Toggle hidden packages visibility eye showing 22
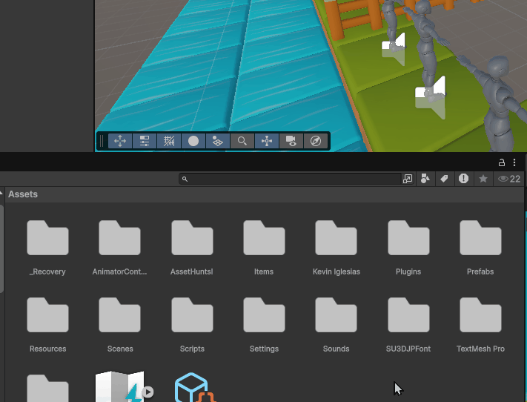This screenshot has height=402, width=527. [x=509, y=179]
